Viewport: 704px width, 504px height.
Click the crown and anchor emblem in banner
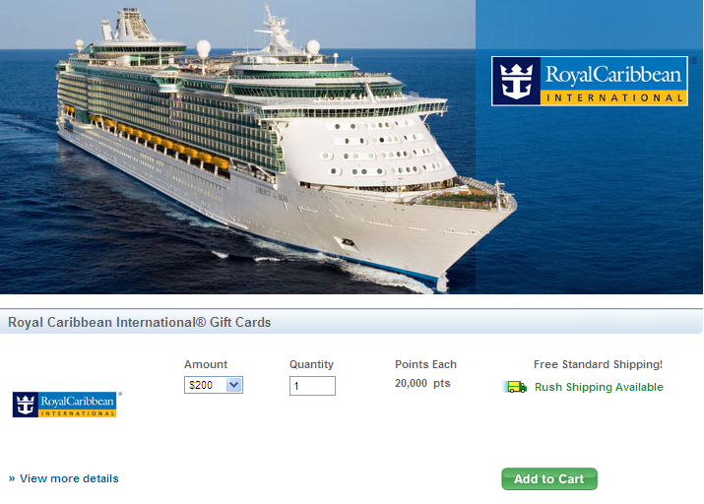pos(516,82)
